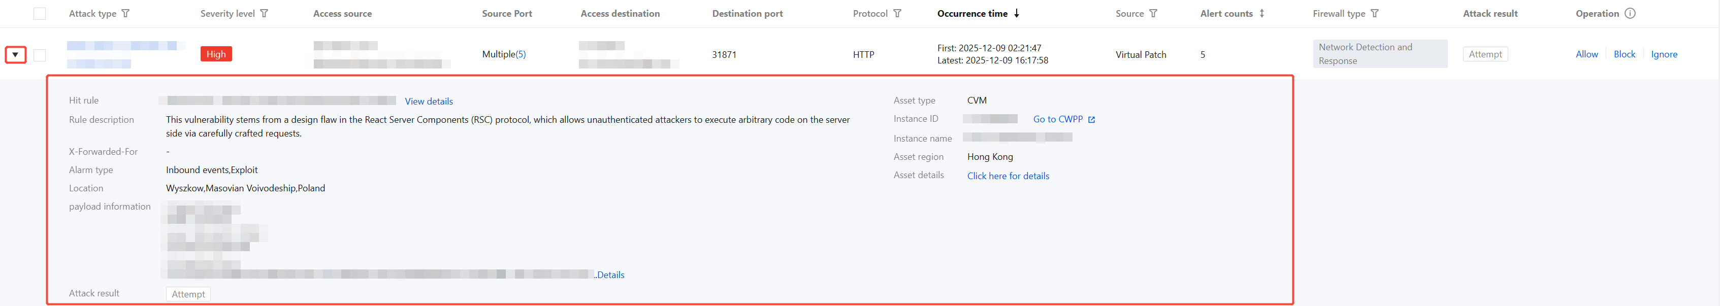Image resolution: width=1720 pixels, height=306 pixels.
Task: Filter the Source column
Action: point(1153,13)
